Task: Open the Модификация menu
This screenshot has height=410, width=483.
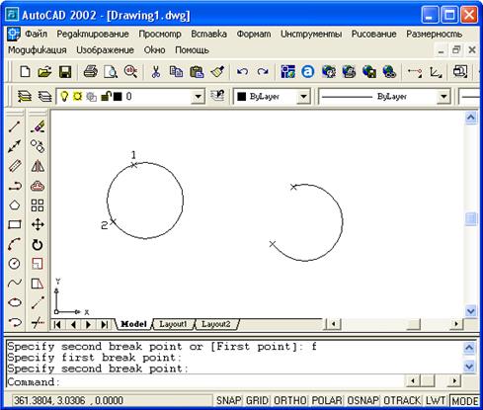Action: (38, 50)
